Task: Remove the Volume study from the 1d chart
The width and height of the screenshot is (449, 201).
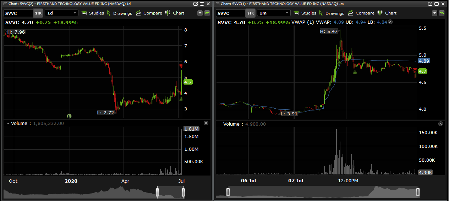Action: 206,123
